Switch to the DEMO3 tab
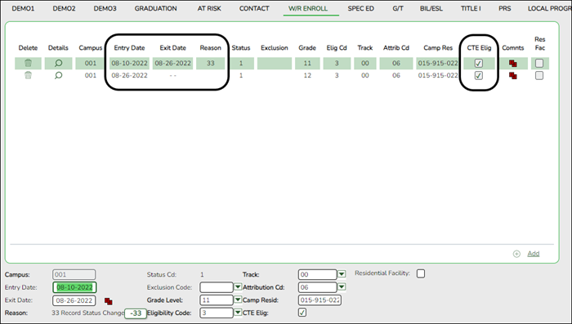 point(105,8)
